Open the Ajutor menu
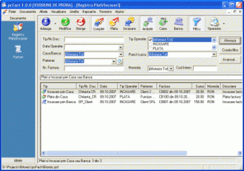 120,11
